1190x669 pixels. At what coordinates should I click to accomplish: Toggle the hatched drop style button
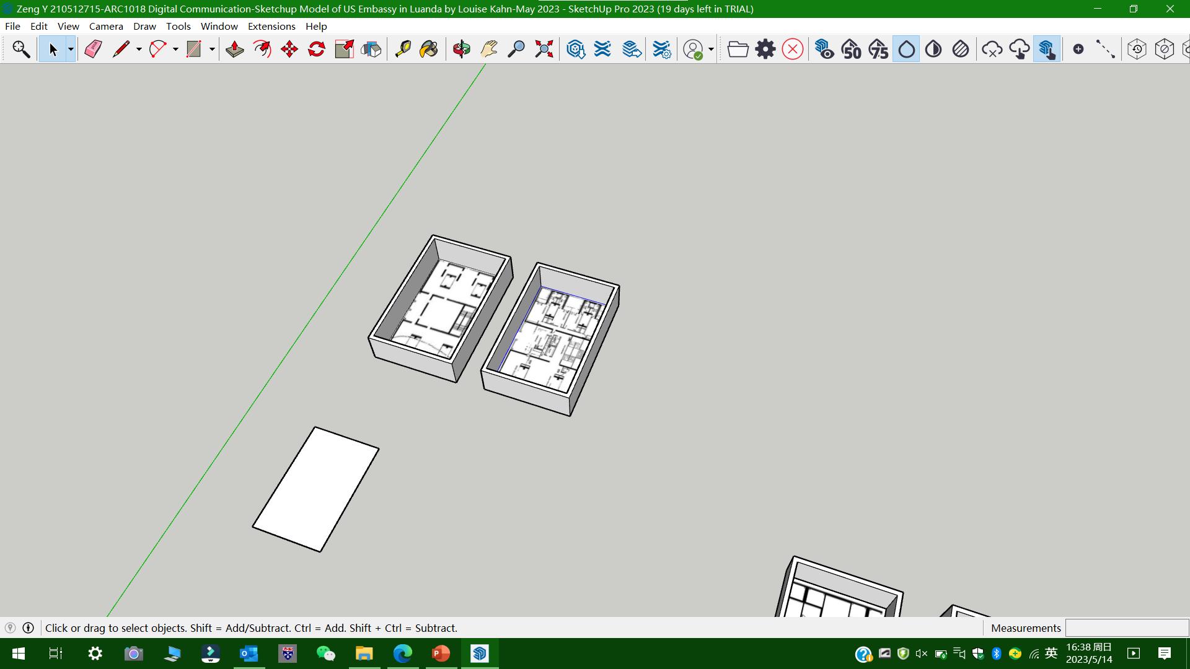pyautogui.click(x=961, y=49)
